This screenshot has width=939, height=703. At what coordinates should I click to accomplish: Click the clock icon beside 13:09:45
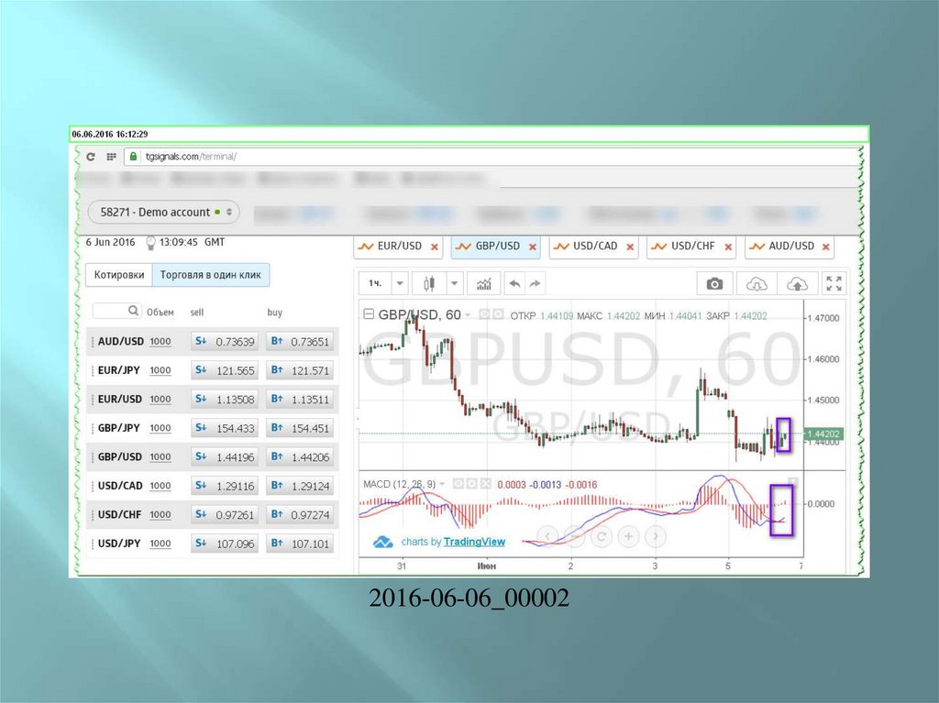pos(150,243)
